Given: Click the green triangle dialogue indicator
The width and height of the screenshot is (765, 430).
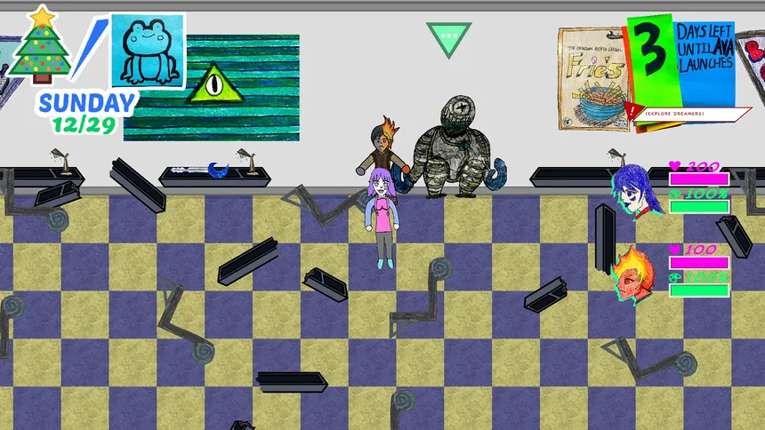Looking at the screenshot, I should pyautogui.click(x=448, y=39).
